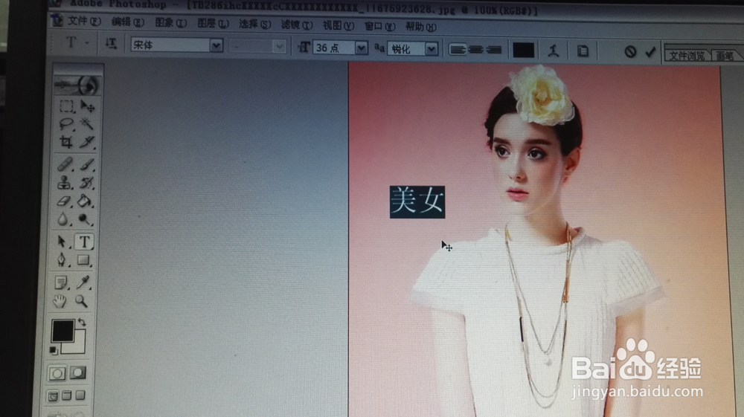Select the History Brush tool

pyautogui.click(x=86, y=182)
